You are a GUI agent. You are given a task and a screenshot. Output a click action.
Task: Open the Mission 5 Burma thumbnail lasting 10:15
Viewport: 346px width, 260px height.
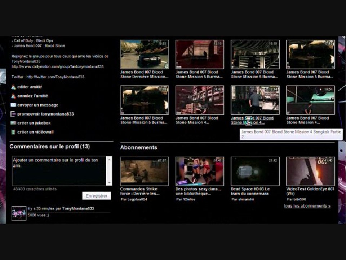pyautogui.click(x=255, y=55)
